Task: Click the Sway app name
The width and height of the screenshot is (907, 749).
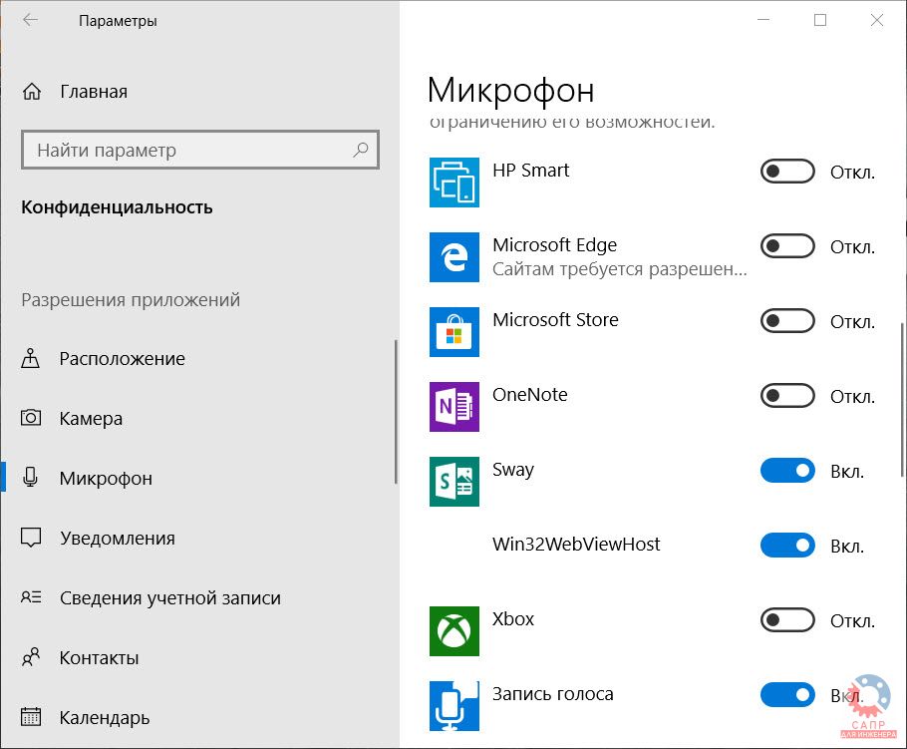Action: (x=513, y=470)
